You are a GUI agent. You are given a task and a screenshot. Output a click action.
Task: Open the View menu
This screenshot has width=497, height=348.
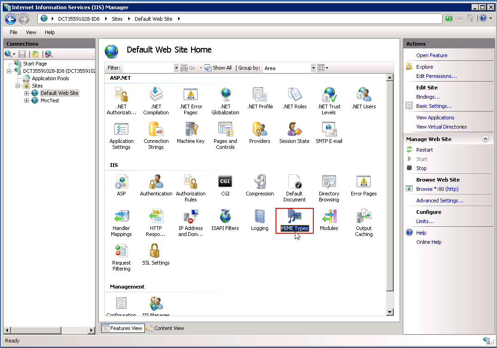[31, 32]
